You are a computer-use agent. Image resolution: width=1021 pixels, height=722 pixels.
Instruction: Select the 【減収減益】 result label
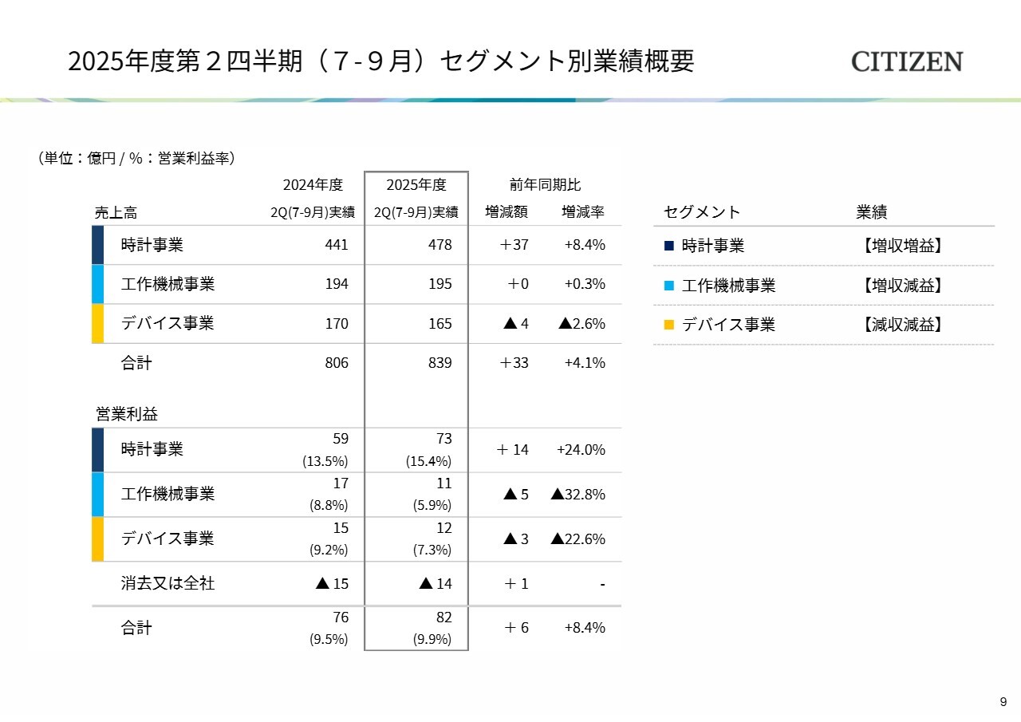point(903,325)
